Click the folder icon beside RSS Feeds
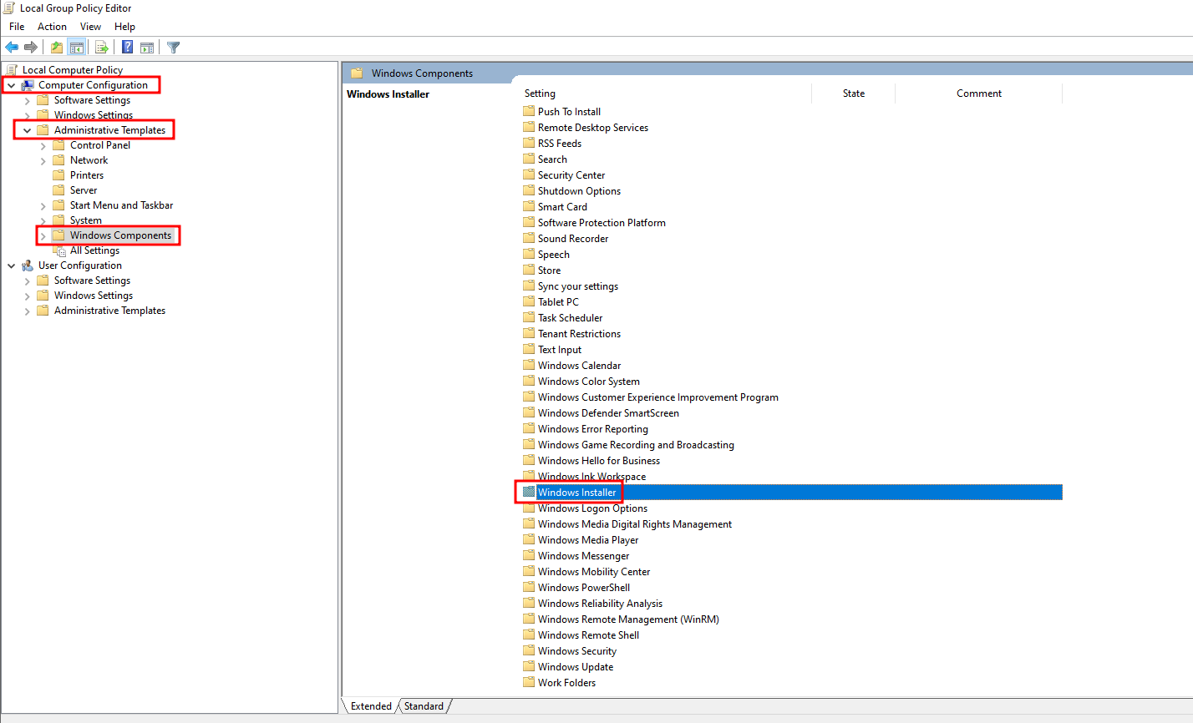This screenshot has height=723, width=1193. coord(529,143)
